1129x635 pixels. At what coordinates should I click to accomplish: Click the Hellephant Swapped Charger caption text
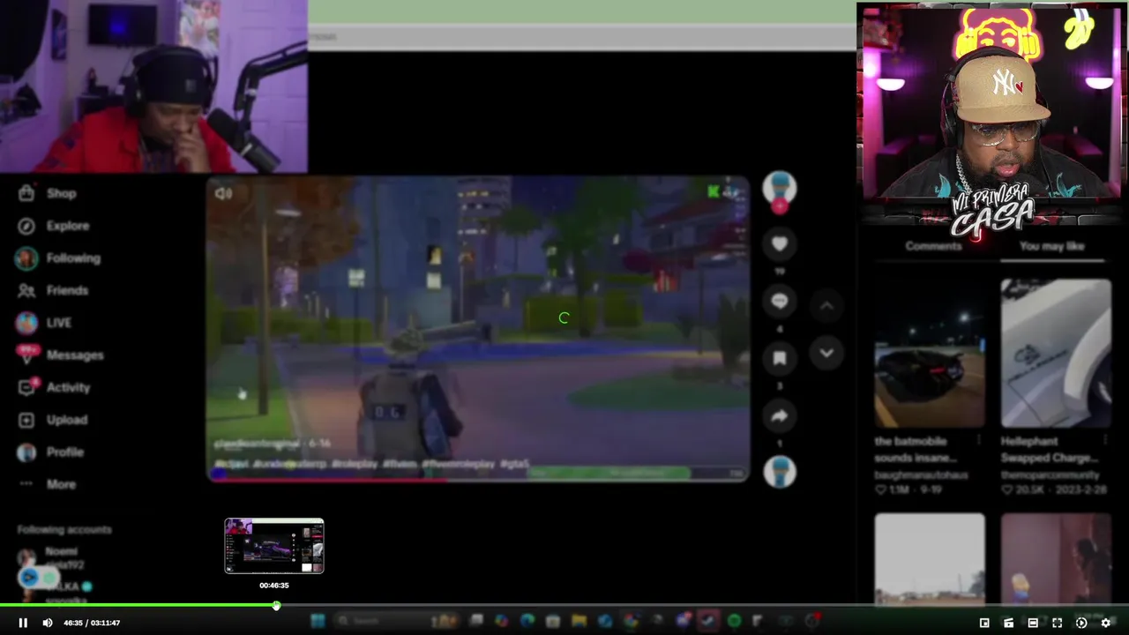point(1050,449)
